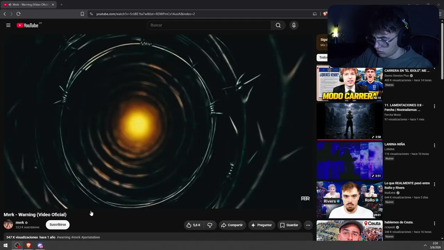Click the #mvrk hashtag
This screenshot has height=250, width=444.
76,237
